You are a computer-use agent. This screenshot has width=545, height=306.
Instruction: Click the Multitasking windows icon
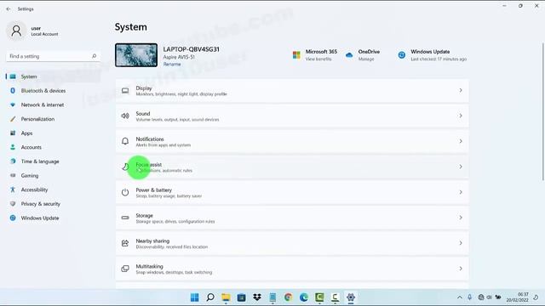[125, 269]
